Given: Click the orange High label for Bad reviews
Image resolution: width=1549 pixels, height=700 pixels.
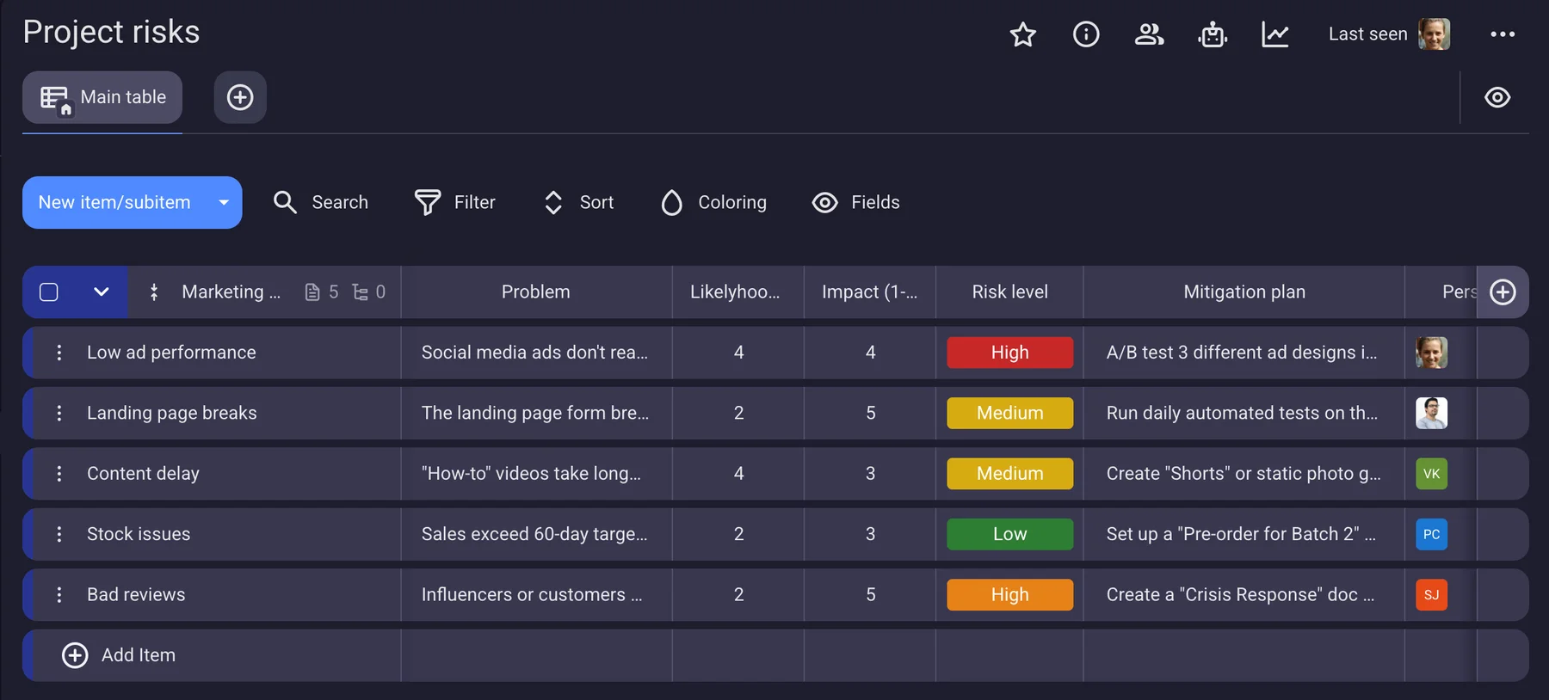Looking at the screenshot, I should coord(1009,595).
